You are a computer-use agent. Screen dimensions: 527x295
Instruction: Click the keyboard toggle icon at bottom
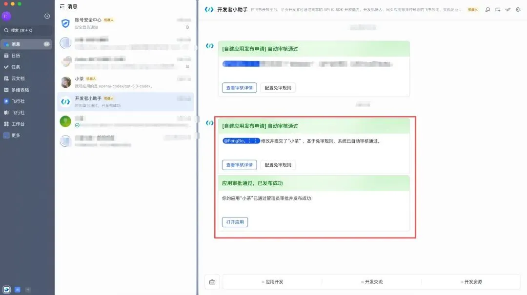coord(212,282)
